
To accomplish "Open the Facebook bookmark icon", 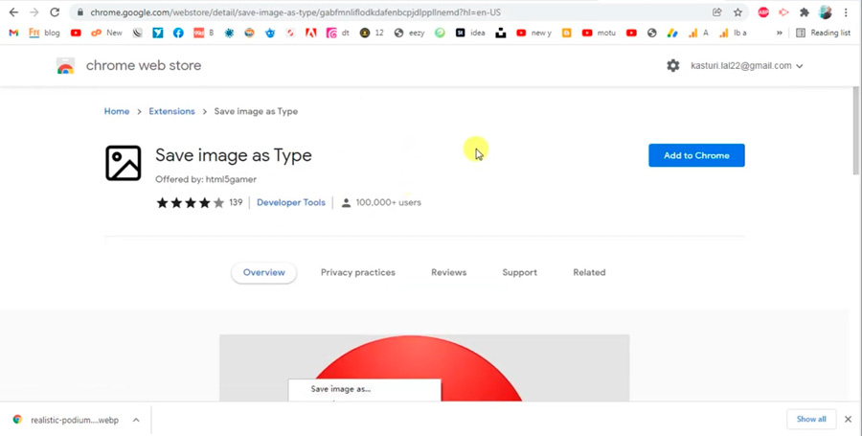I will [x=178, y=33].
